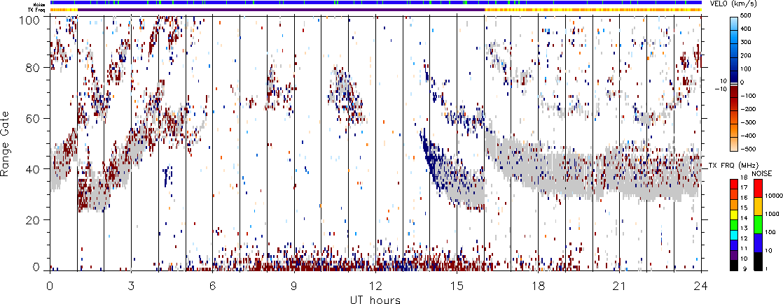Screen dimensions: 783x304
Task: Select the purple swatch in the TX FRQ legend
Action: point(735,256)
